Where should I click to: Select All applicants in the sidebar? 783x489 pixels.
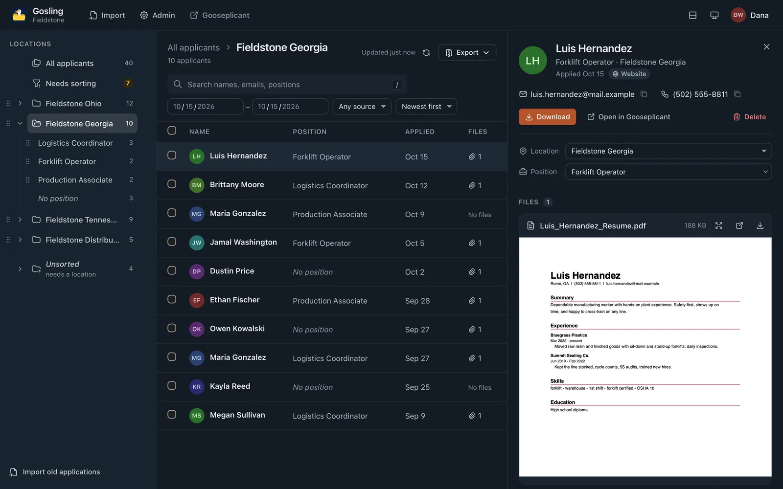[82, 63]
